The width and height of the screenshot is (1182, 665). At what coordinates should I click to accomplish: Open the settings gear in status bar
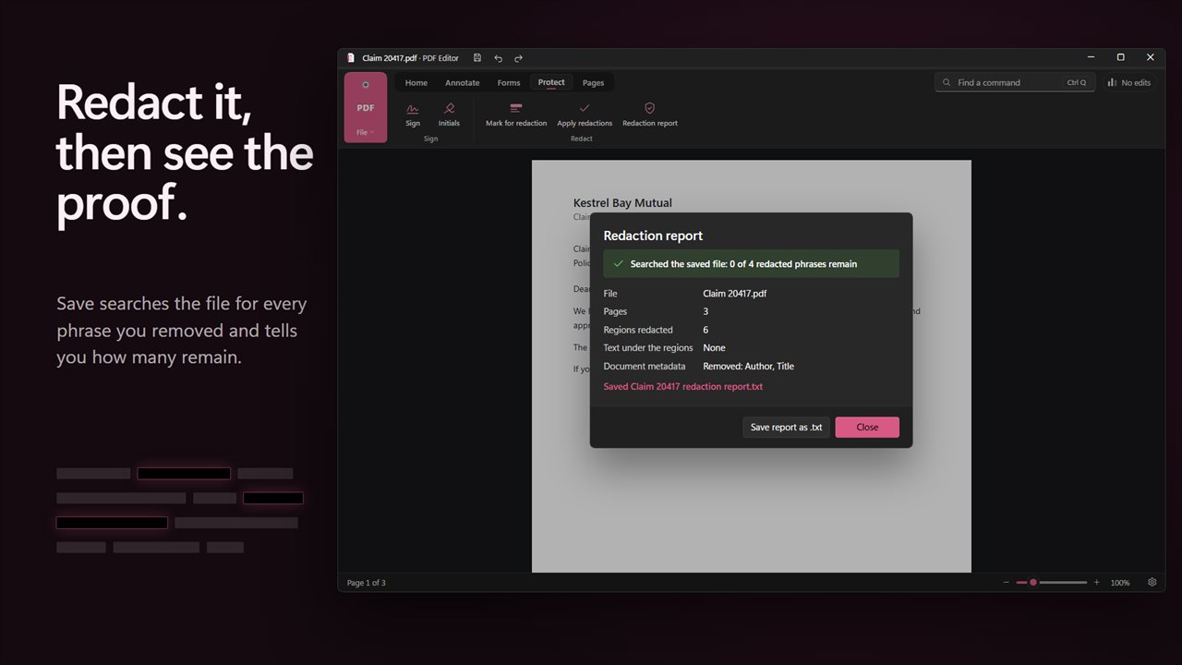(x=1152, y=583)
